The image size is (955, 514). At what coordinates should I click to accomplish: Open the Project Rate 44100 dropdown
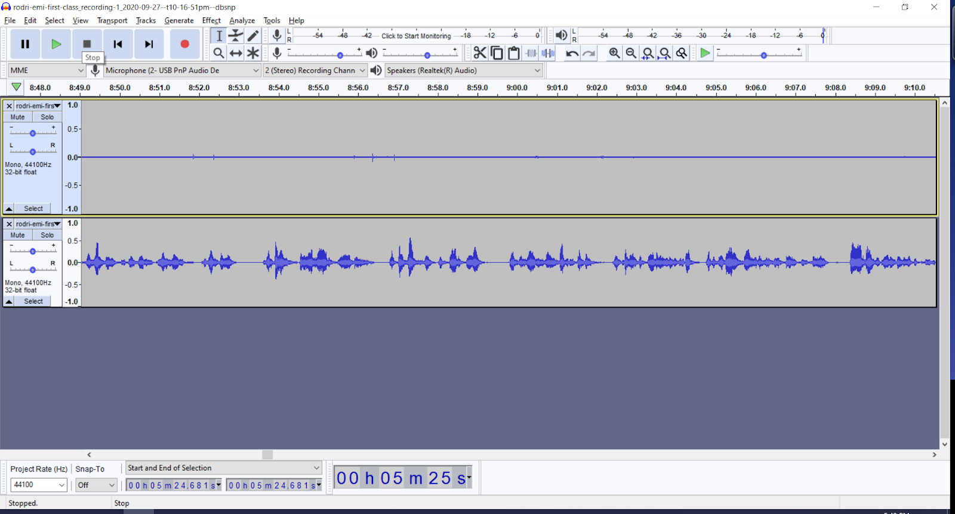39,485
